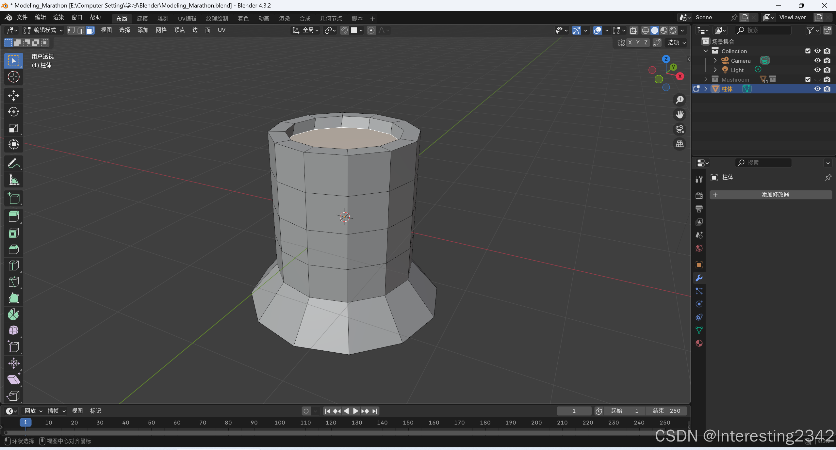This screenshot has height=450, width=836.
Task: Click the 结束 end frame field
Action: [666, 411]
